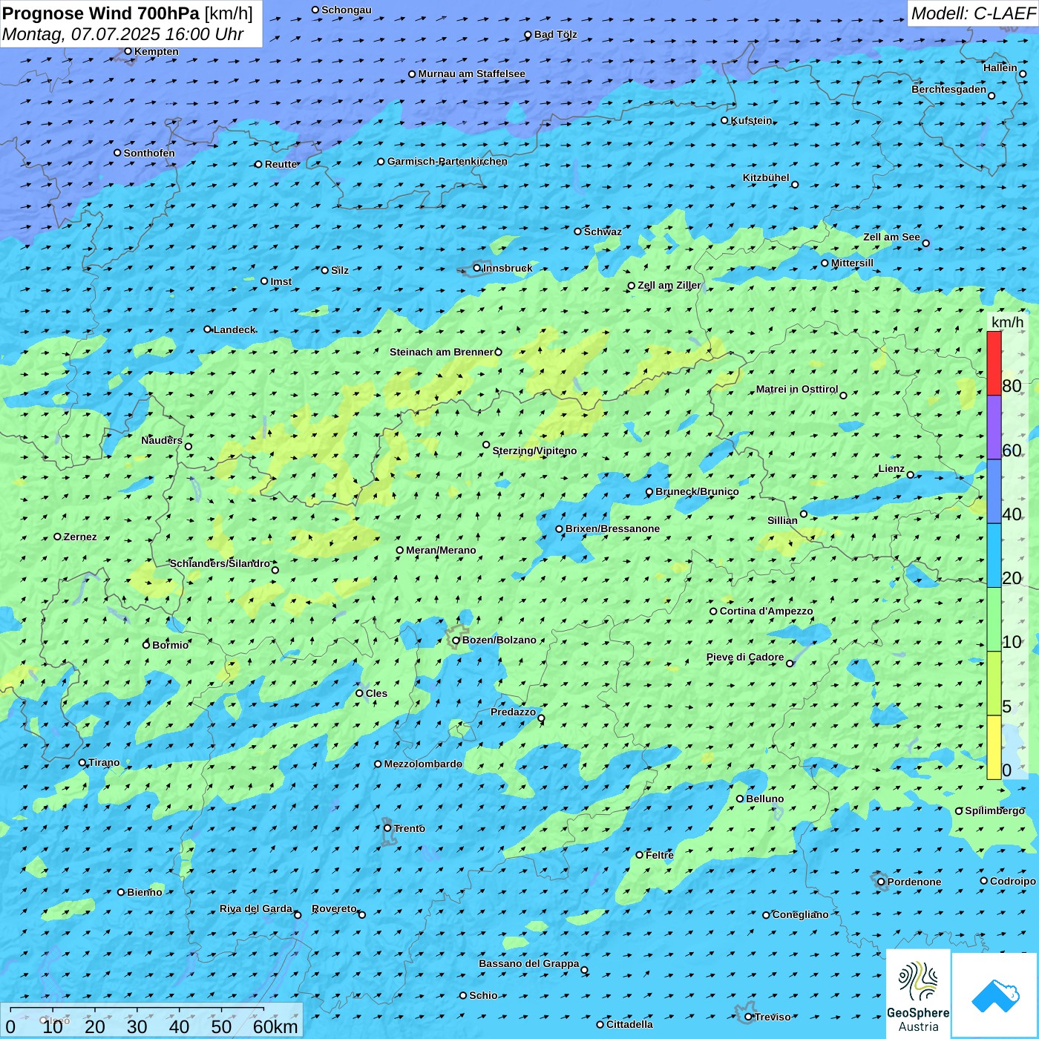Select the Cortina d'Ampezzo marker

[714, 612]
